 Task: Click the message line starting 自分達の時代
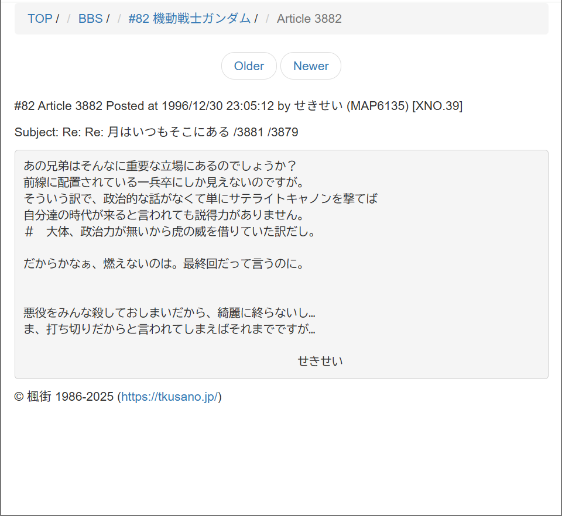[163, 215]
